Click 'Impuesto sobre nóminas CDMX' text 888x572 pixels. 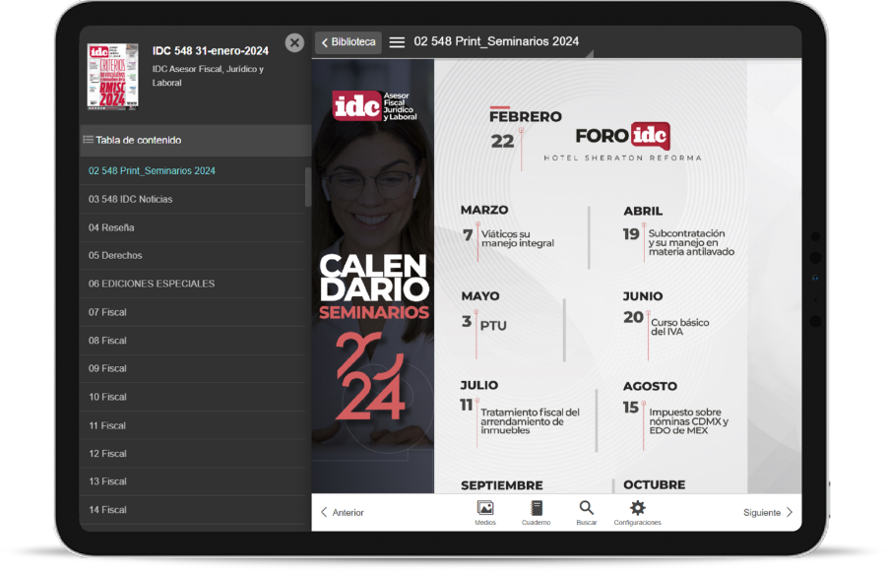pyautogui.click(x=689, y=421)
